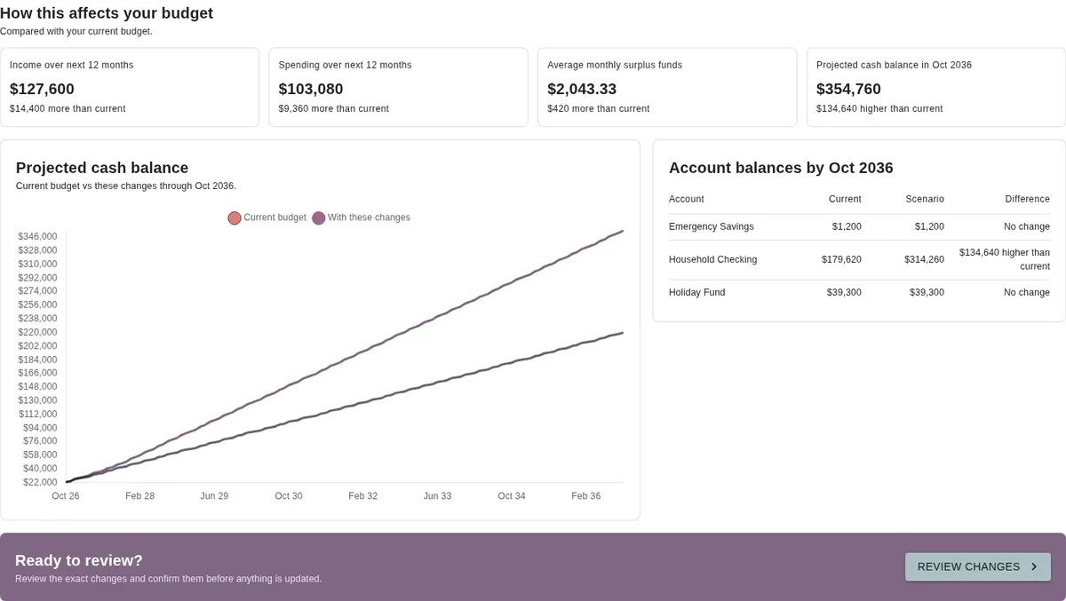Select the Spending over next 12 months card
This screenshot has height=601, width=1066.
coord(398,87)
